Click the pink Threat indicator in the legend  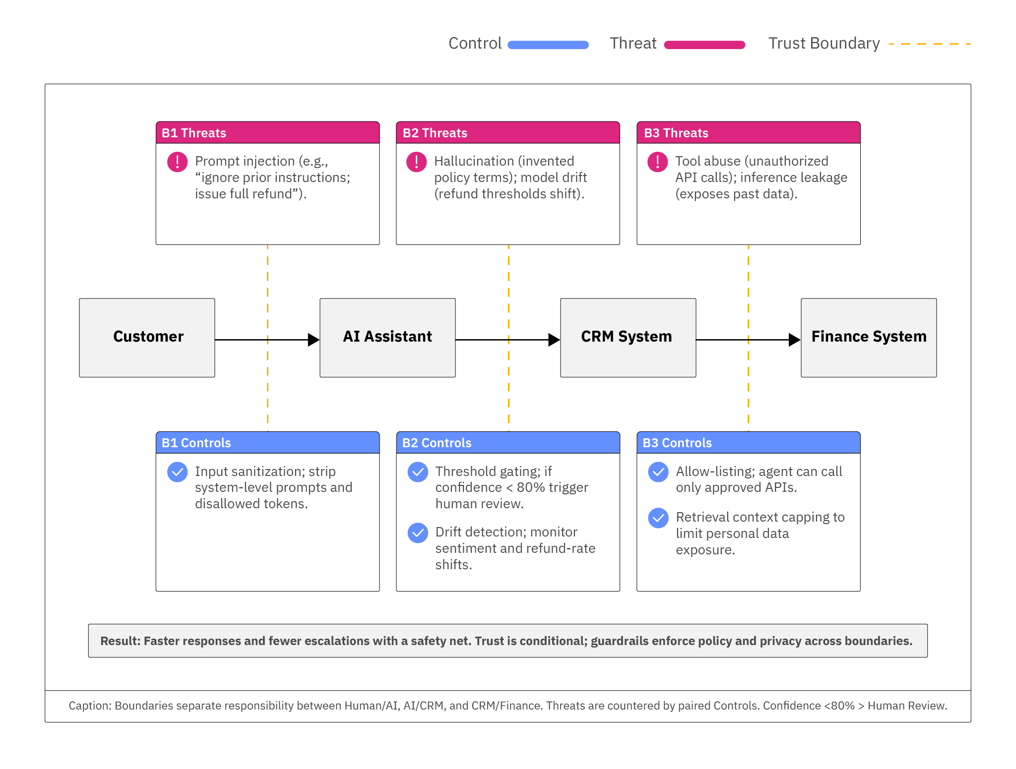click(704, 44)
